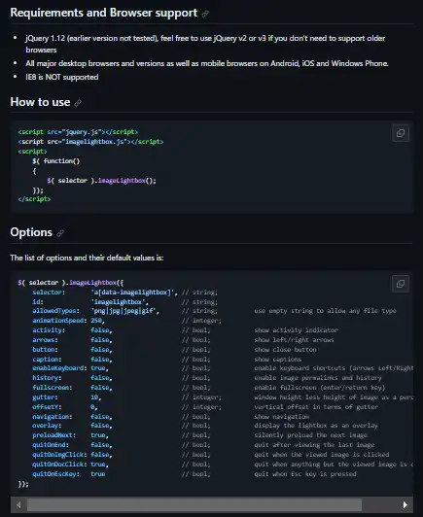The height and width of the screenshot is (517, 423).
Task: Click the 'enable fullscreen (enter/return key)' comment
Action: coord(319,388)
